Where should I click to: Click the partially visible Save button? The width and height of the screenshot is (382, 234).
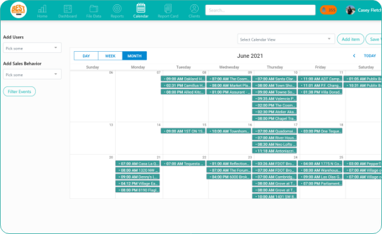[x=374, y=39]
